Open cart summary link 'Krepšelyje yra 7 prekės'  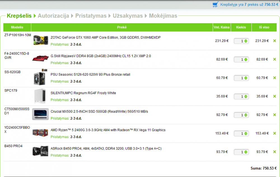pos(249,5)
